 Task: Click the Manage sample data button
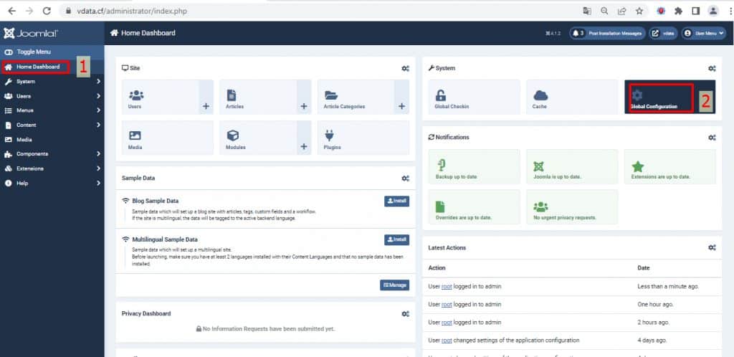(395, 285)
